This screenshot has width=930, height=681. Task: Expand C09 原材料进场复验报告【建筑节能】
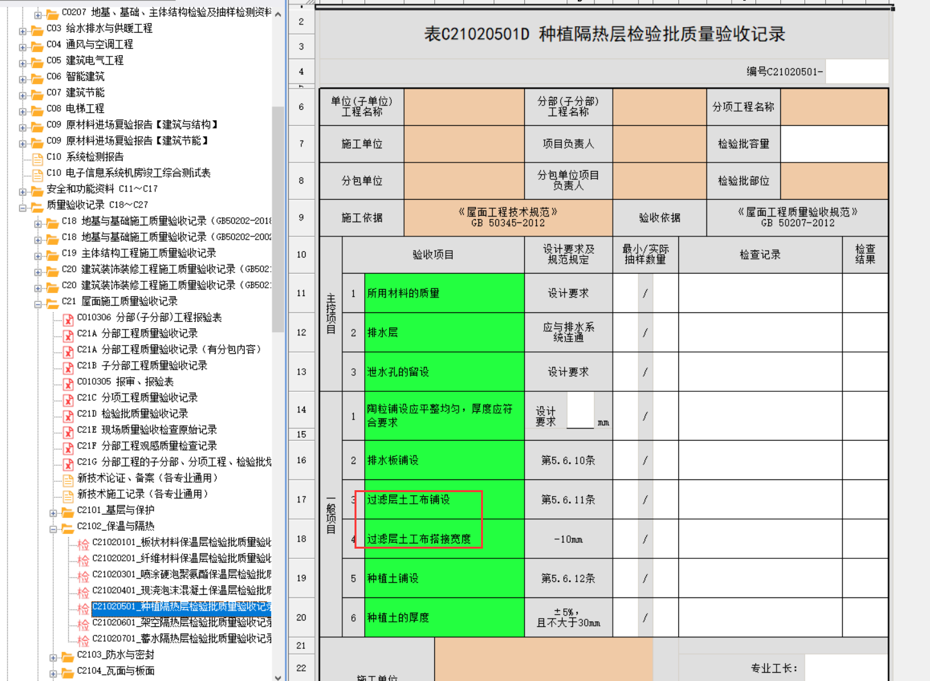point(22,143)
